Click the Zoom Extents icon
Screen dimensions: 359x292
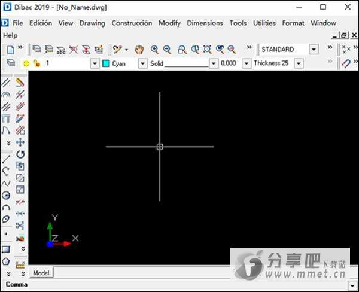(x=207, y=50)
